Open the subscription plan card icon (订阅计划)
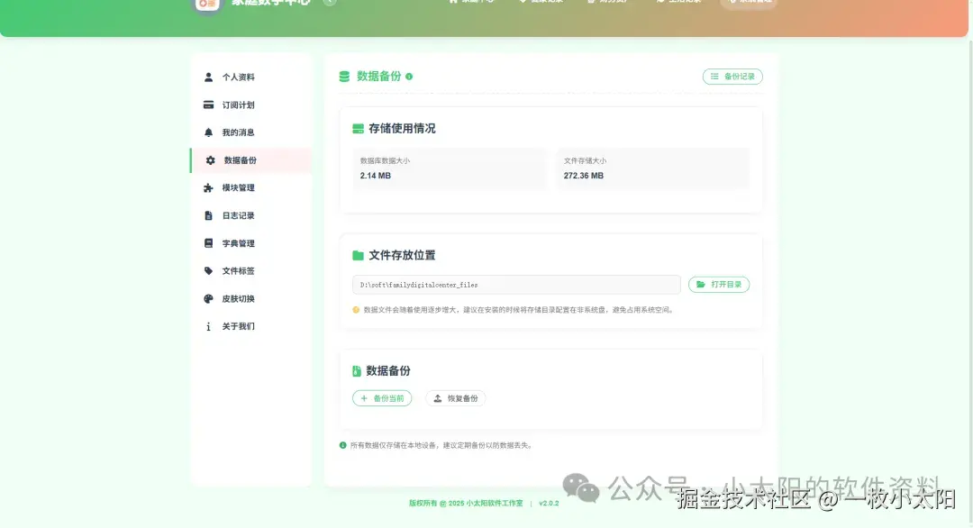This screenshot has width=973, height=528. 207,105
